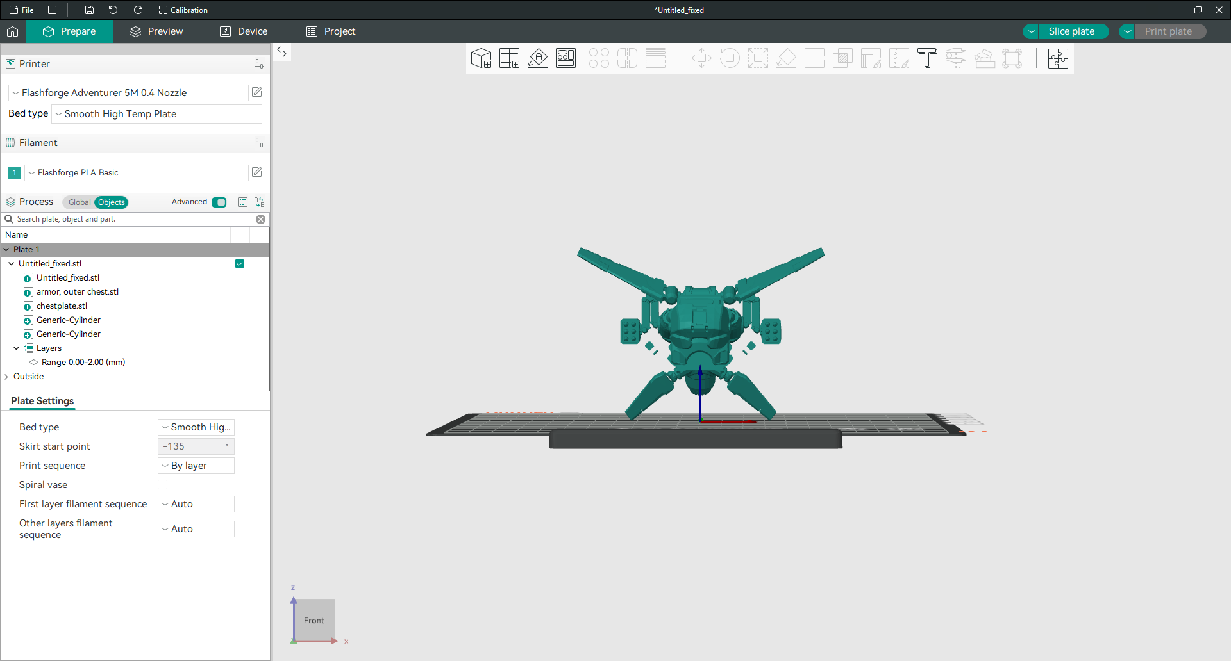This screenshot has width=1231, height=661.
Task: Click the Add model cube icon
Action: coord(481,58)
